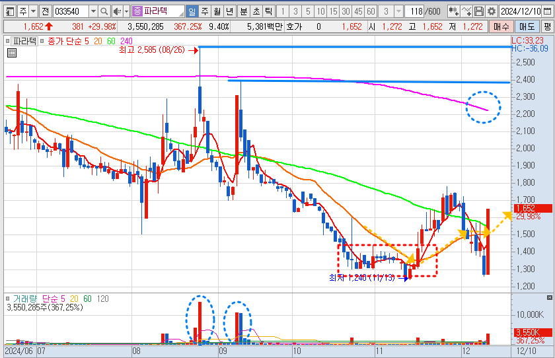Toggle the square marker before '파라텍' legend
The width and height of the screenshot is (555, 358).
8,42
